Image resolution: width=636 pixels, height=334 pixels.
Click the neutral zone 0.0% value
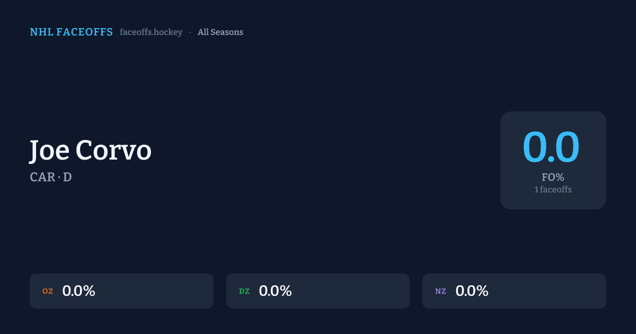pos(472,291)
